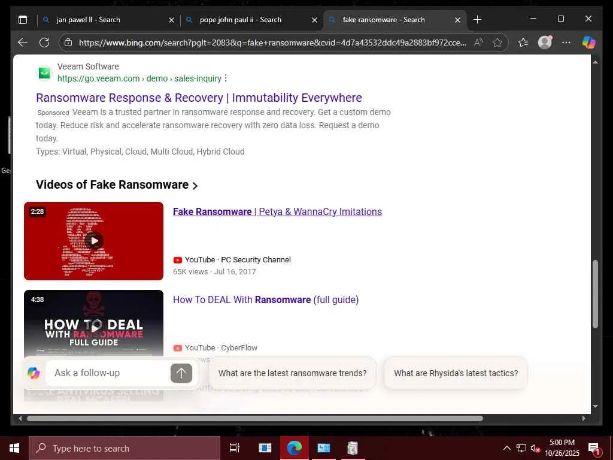Open Task View on the taskbar

[235, 448]
